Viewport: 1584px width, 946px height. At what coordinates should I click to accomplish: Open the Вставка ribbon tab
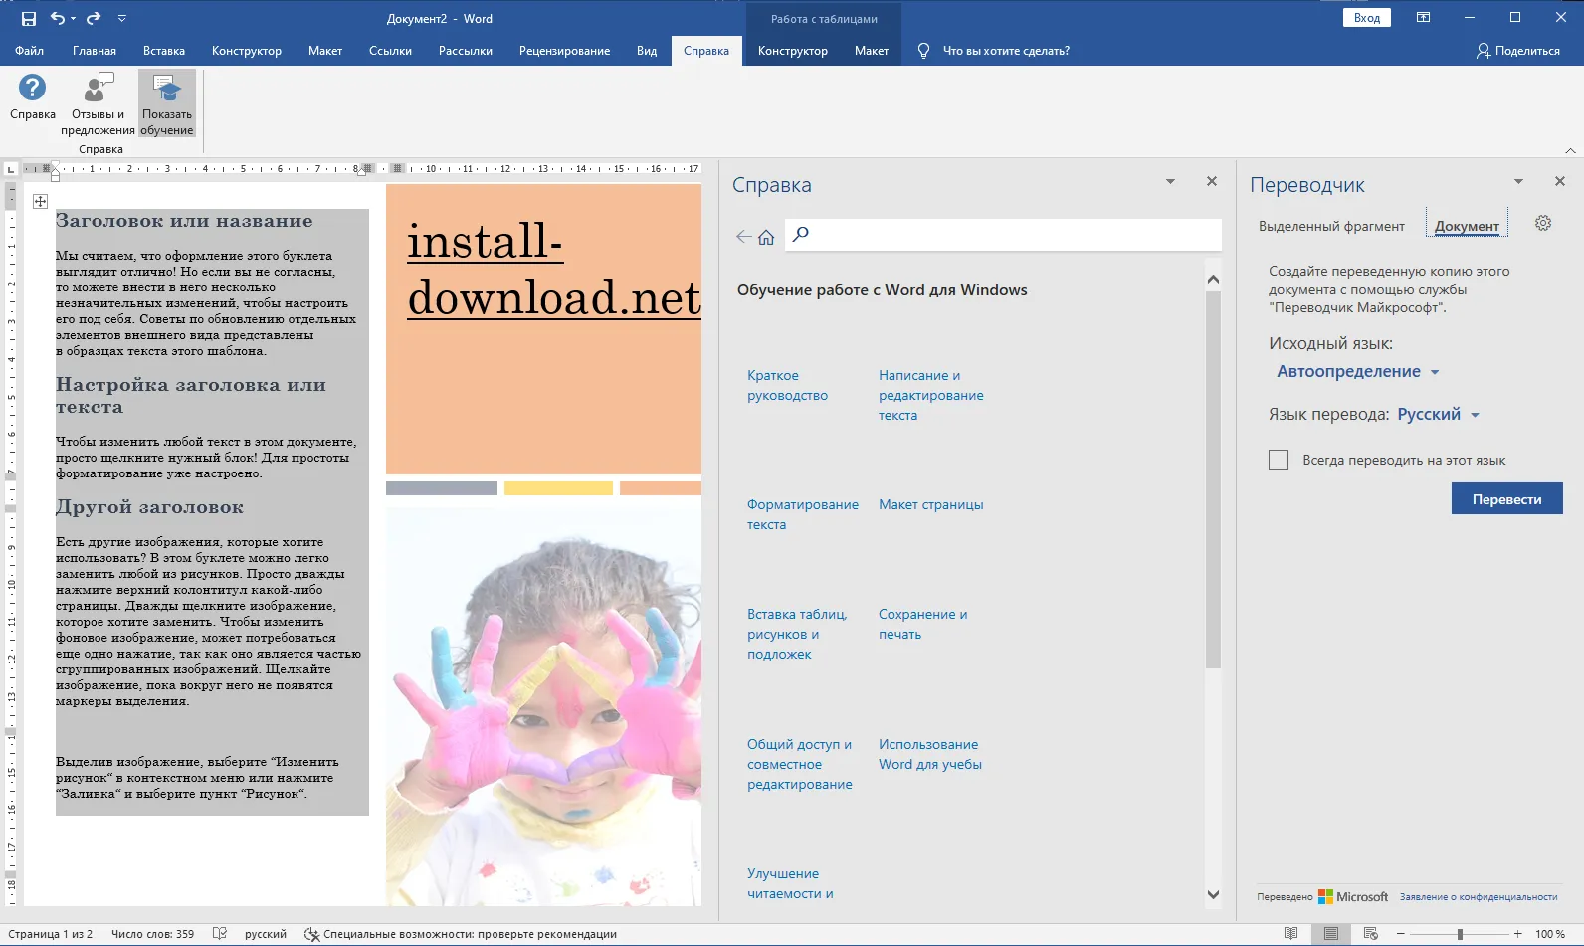pyautogui.click(x=163, y=51)
